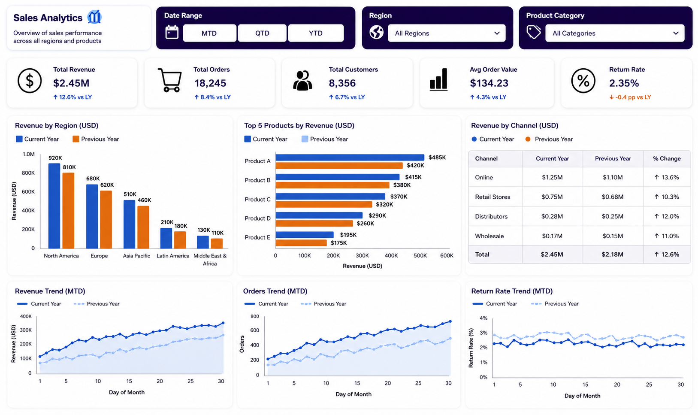
Task: Click the Distributors row label
Action: coord(491,216)
